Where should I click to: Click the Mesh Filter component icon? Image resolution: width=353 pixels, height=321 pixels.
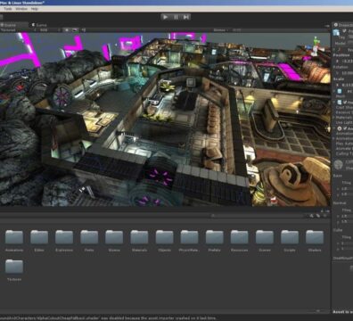340,91
